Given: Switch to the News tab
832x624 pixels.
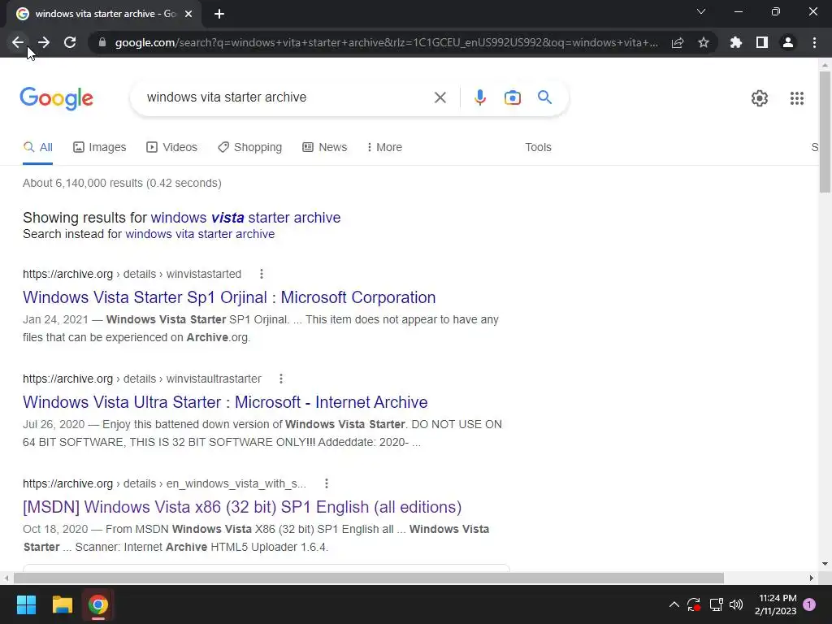Looking at the screenshot, I should 325,148.
